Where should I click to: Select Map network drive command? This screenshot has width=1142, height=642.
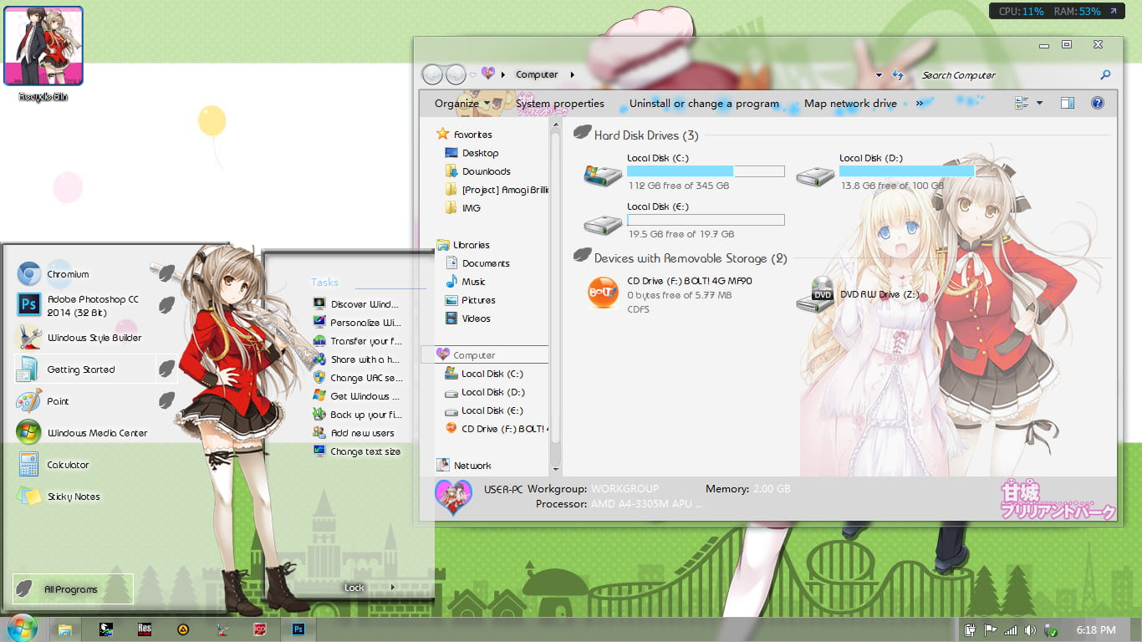click(850, 103)
